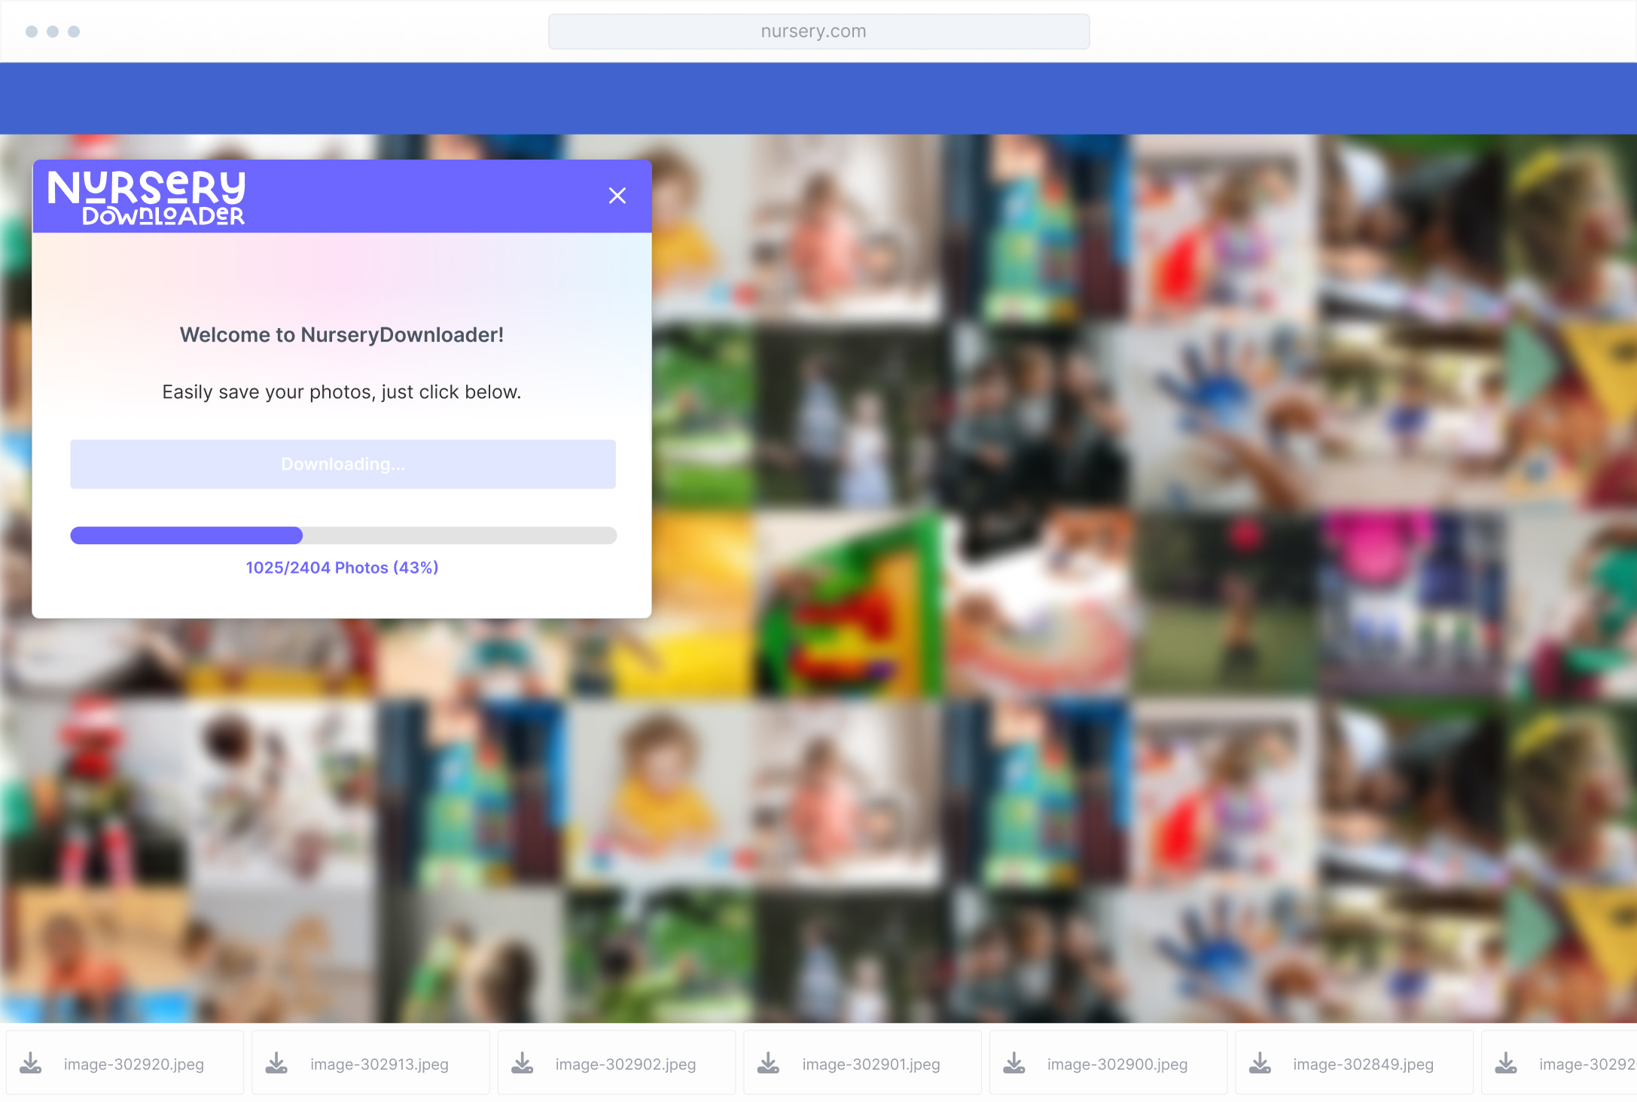
Task: Focus the nursery.com address bar
Action: 818,32
